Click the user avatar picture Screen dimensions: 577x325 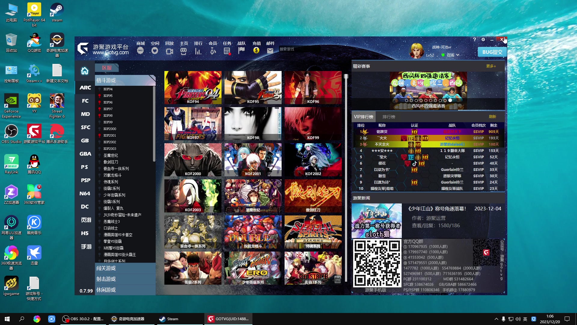click(417, 50)
